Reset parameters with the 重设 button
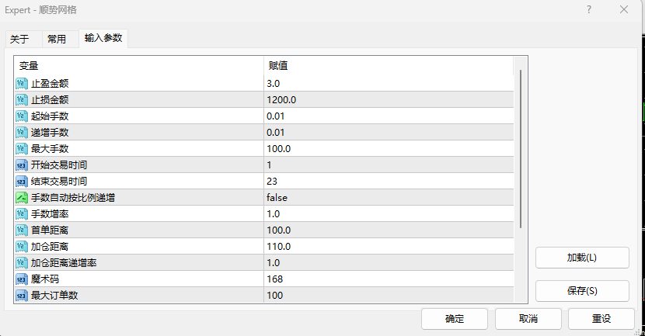 tap(601, 319)
